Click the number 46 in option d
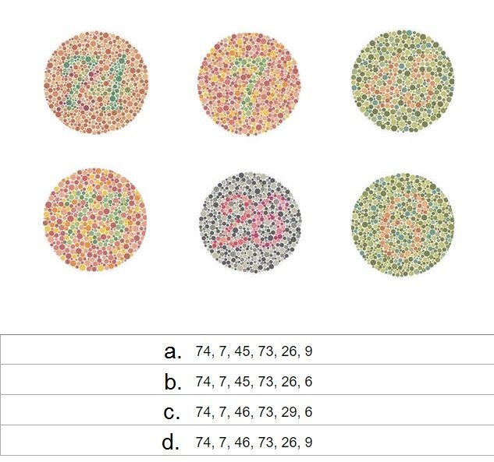The image size is (494, 462). coord(242,442)
